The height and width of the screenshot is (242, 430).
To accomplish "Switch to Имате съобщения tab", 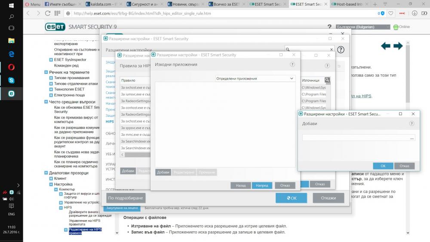I will (63, 4).
